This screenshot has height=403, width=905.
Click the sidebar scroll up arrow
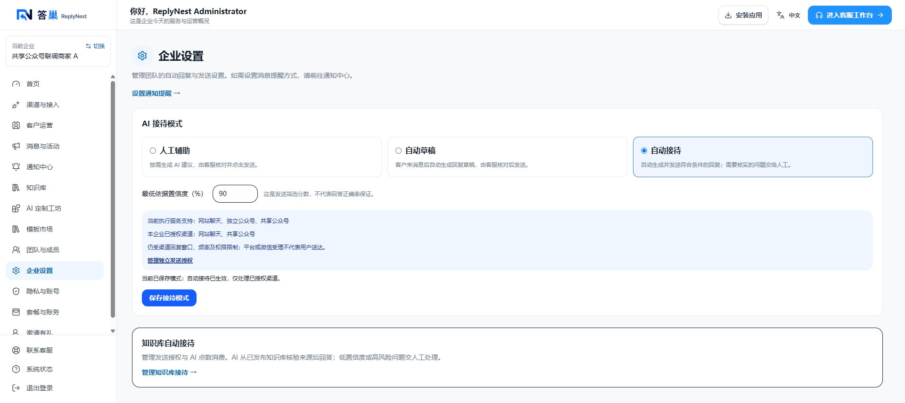pyautogui.click(x=113, y=77)
